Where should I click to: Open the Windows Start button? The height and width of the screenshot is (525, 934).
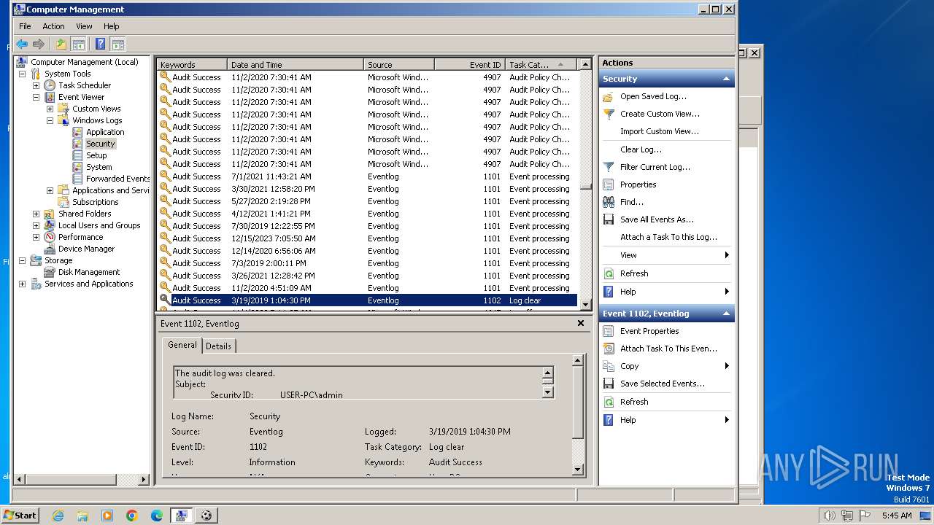tap(20, 515)
